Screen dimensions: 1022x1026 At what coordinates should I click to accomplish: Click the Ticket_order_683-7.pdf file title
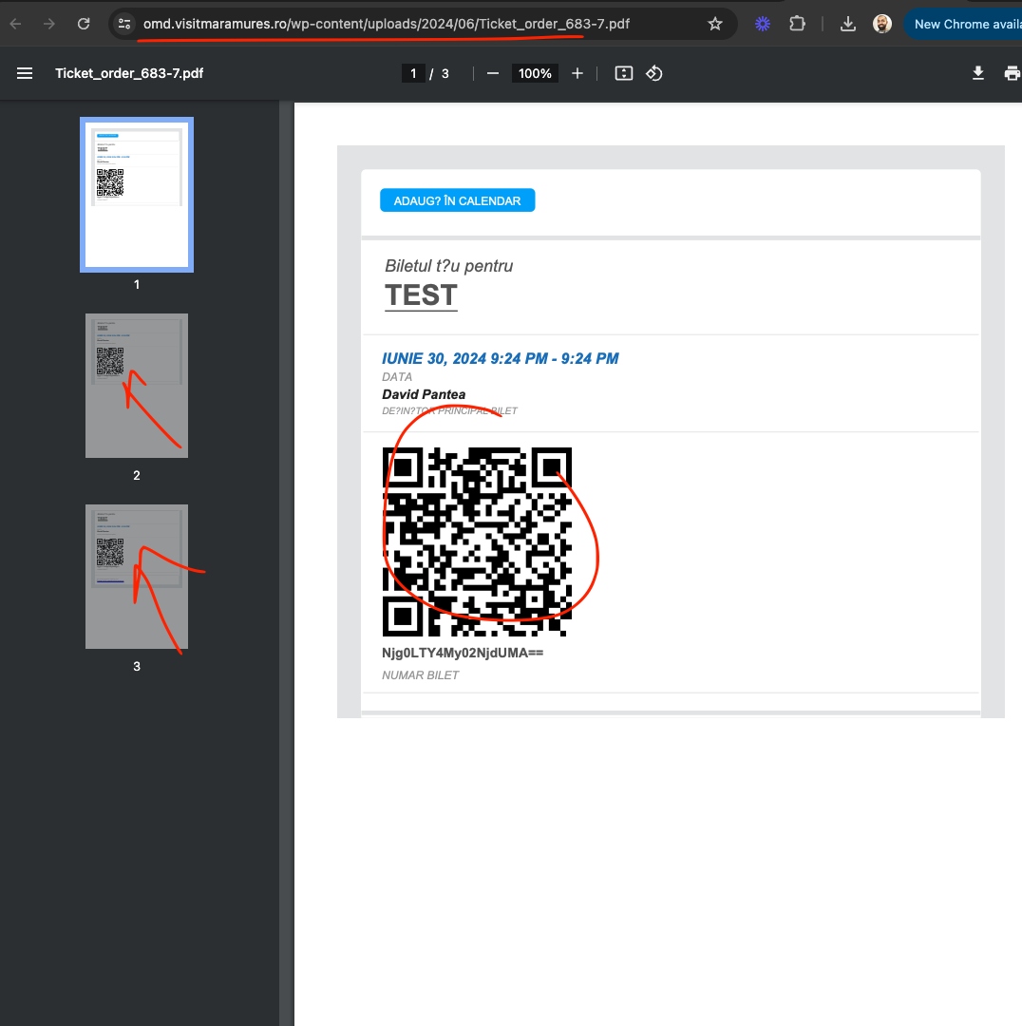click(129, 73)
